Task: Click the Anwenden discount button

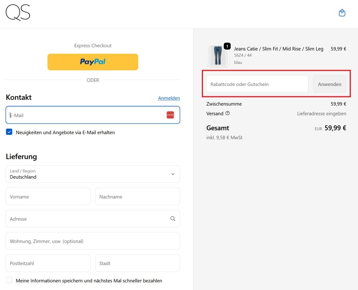Action: pyautogui.click(x=329, y=84)
